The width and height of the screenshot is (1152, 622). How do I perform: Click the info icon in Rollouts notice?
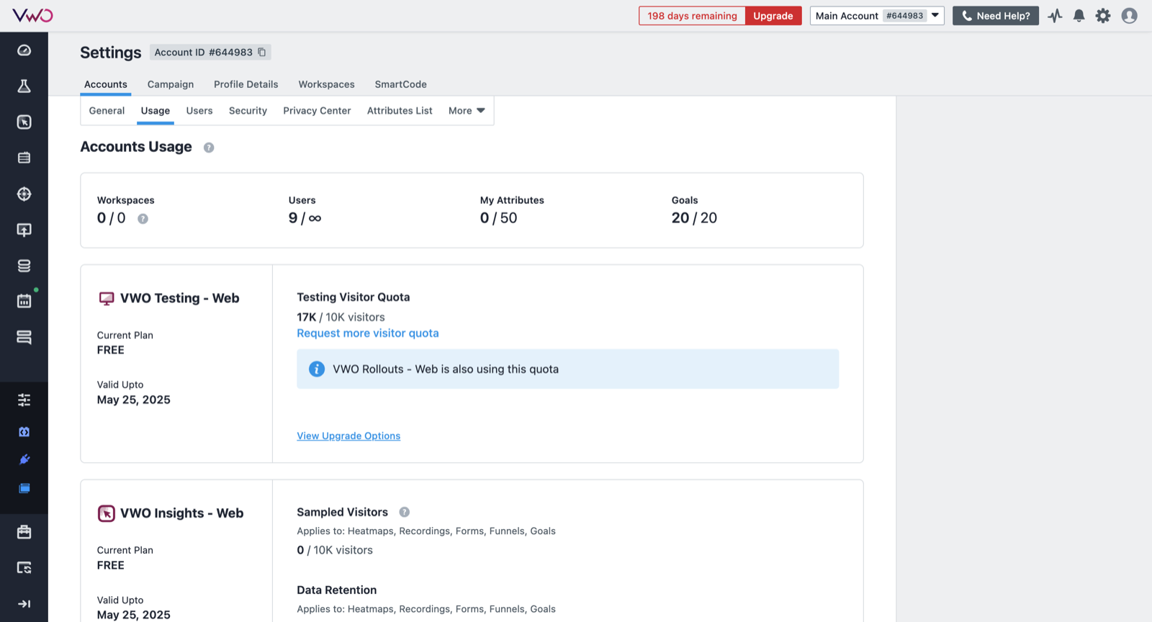pyautogui.click(x=317, y=369)
